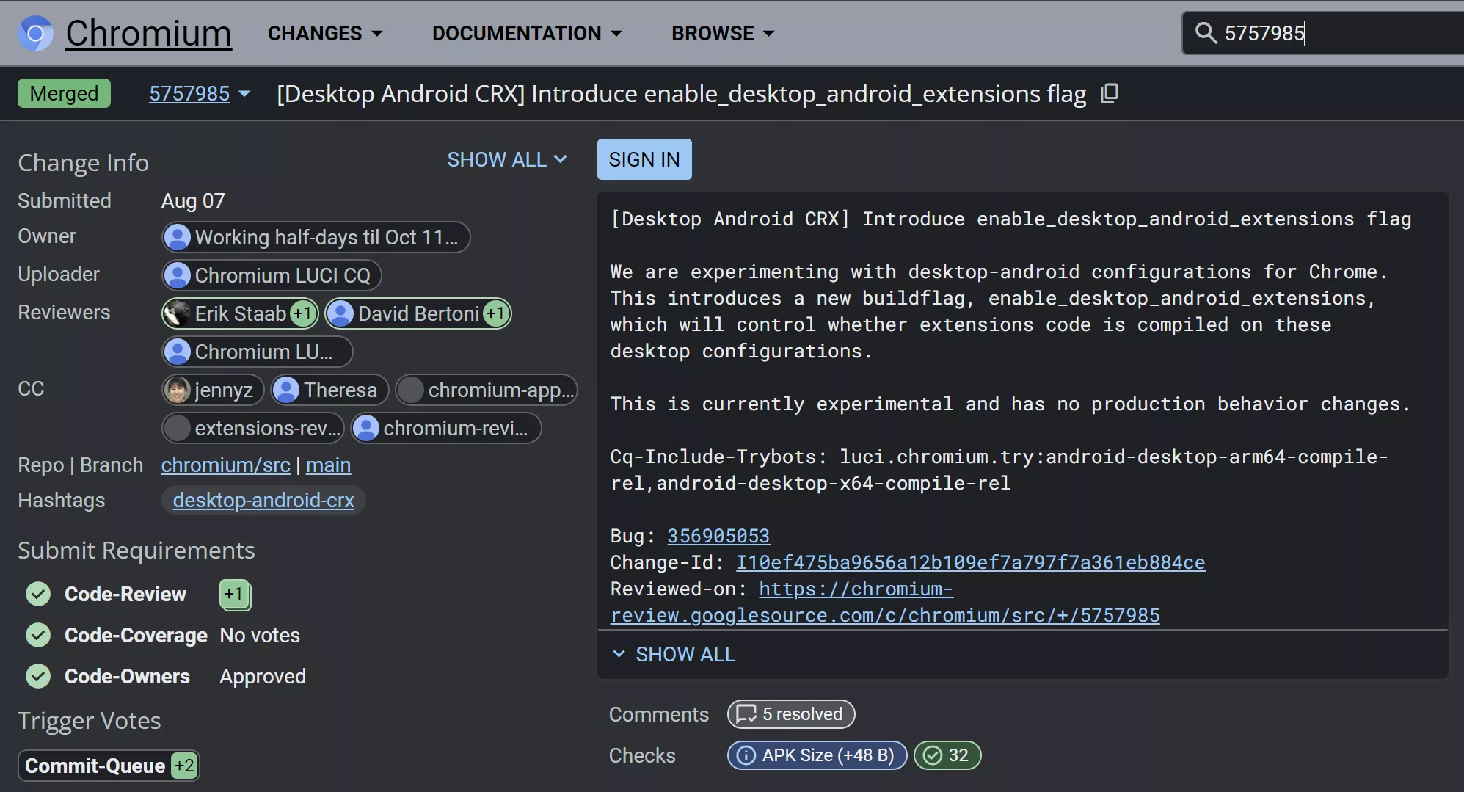Viewport: 1464px width, 792px height.
Task: Click the Code-Review green check icon
Action: tap(38, 594)
